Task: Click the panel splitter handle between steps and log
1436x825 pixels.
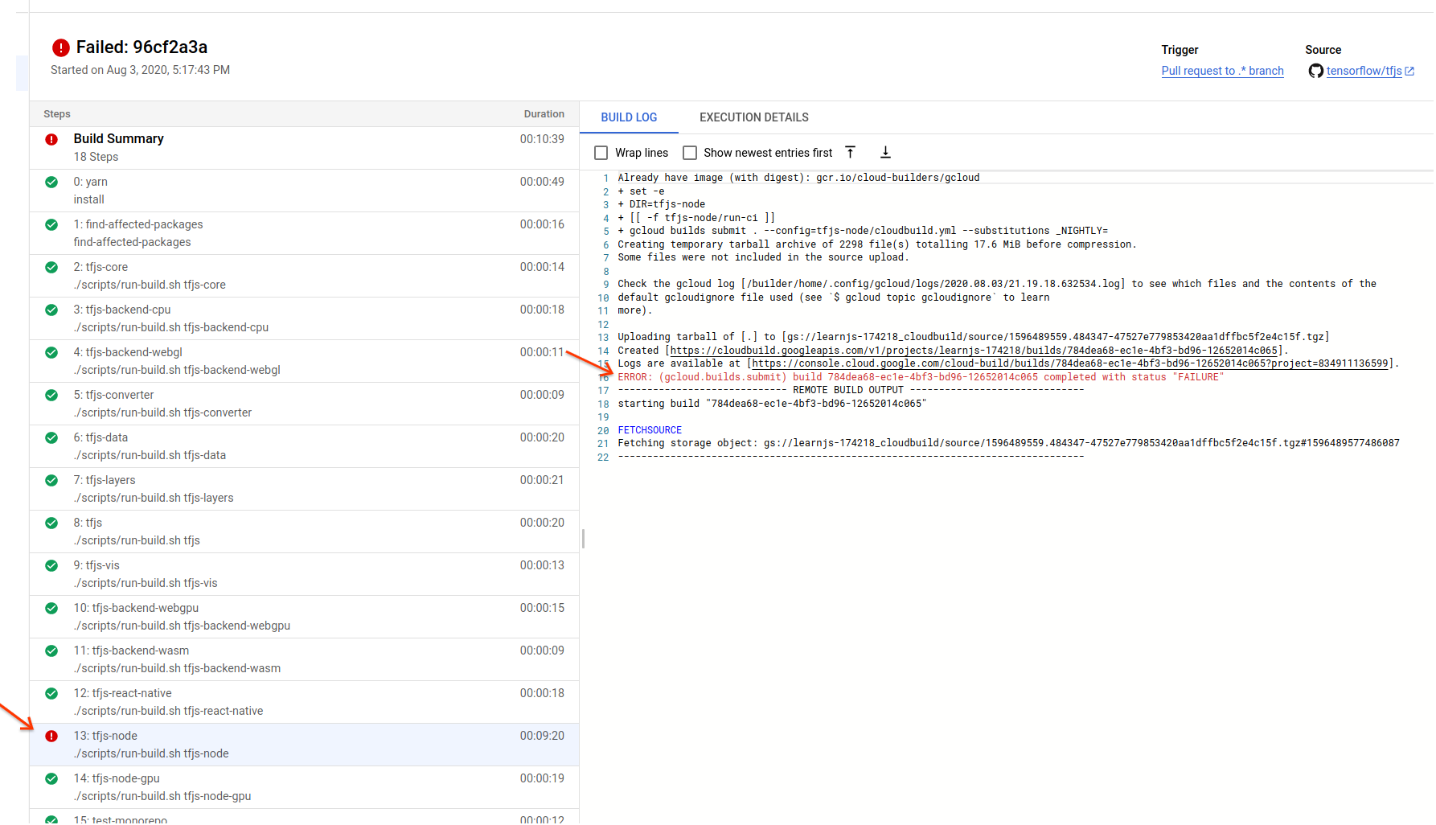Action: [583, 539]
